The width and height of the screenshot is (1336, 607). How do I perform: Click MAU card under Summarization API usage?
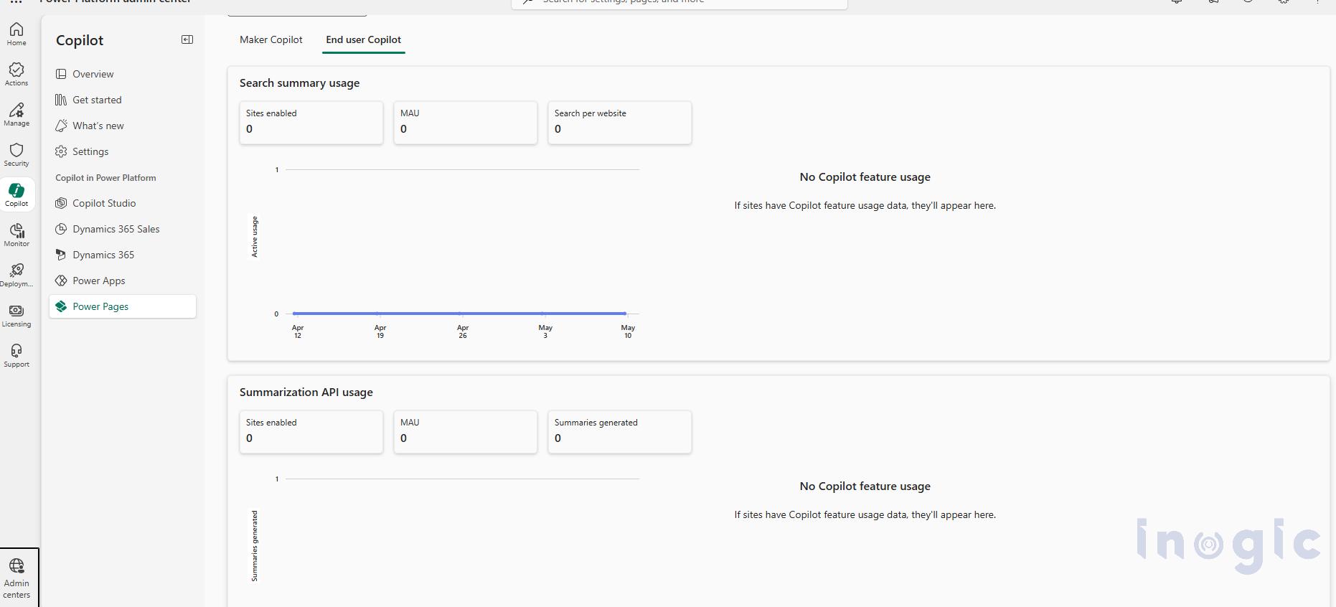click(466, 432)
